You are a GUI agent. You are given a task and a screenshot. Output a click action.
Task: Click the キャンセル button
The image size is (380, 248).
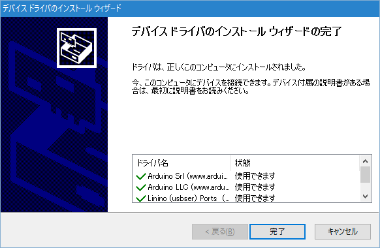342,232
